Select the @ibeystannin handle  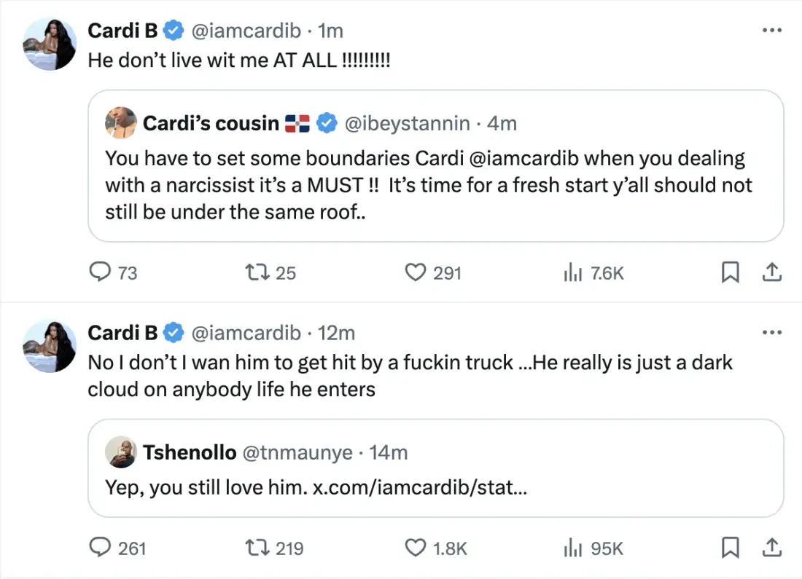click(x=408, y=123)
